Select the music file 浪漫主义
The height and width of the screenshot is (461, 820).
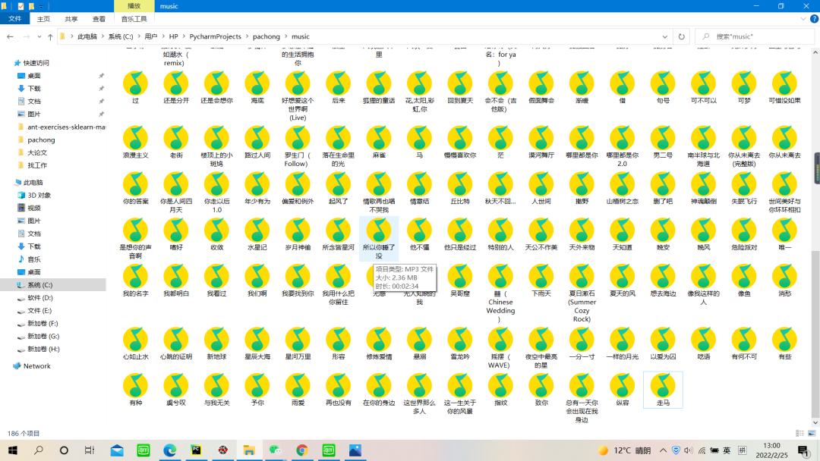[x=135, y=142]
